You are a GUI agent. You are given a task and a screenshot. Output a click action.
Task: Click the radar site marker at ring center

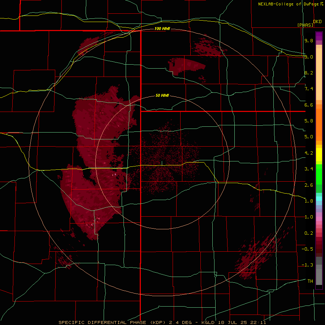(x=162, y=163)
